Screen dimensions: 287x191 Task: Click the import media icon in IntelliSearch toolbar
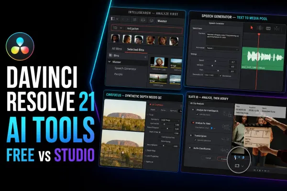point(143,20)
